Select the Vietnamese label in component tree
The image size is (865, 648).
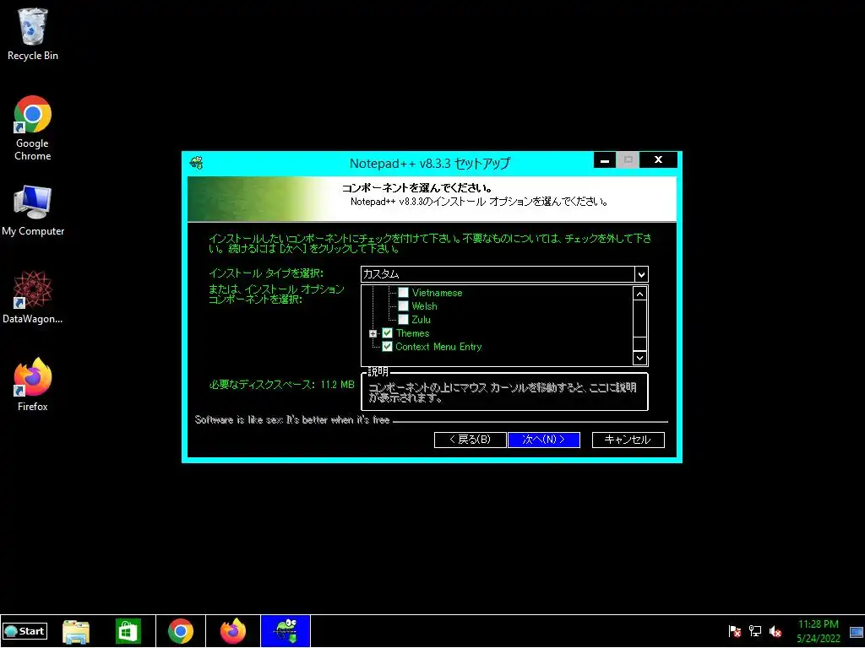(x=437, y=293)
